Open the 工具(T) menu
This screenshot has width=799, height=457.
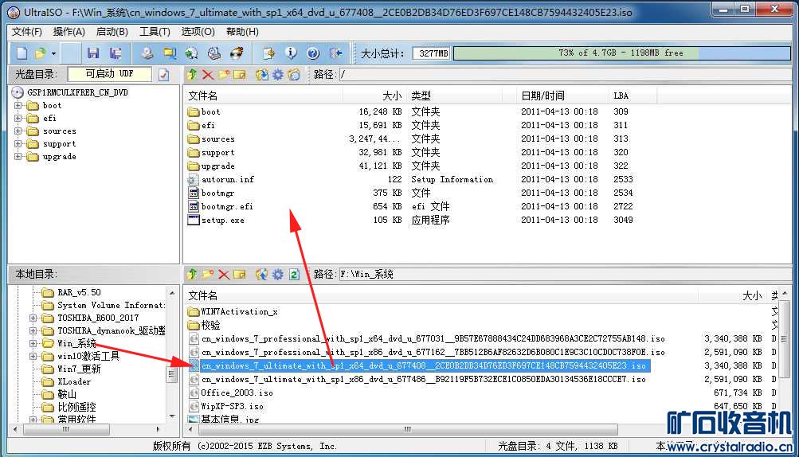tap(155, 32)
